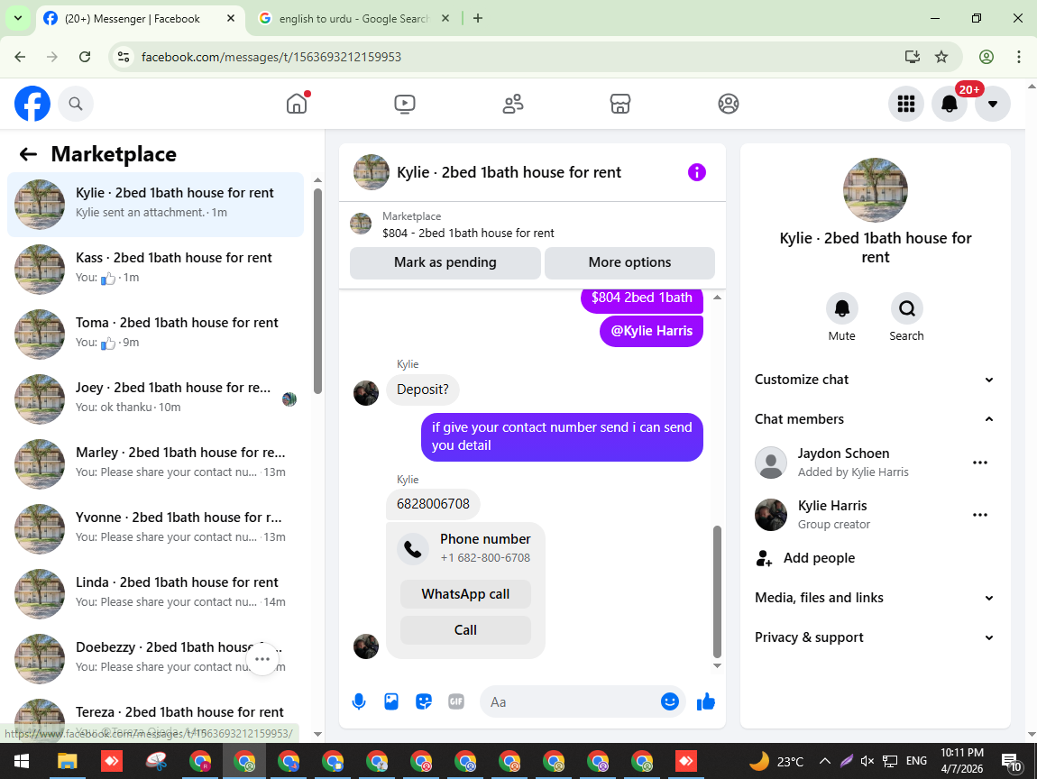Open the Facebook menu grid icon
Image resolution: width=1037 pixels, height=779 pixels.
[906, 104]
